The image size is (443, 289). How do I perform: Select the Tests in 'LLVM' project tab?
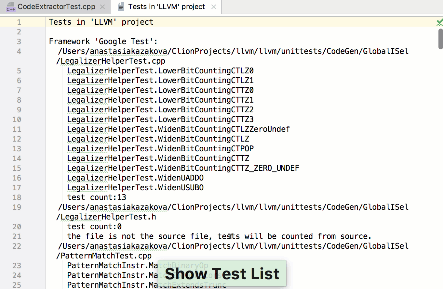(x=167, y=7)
